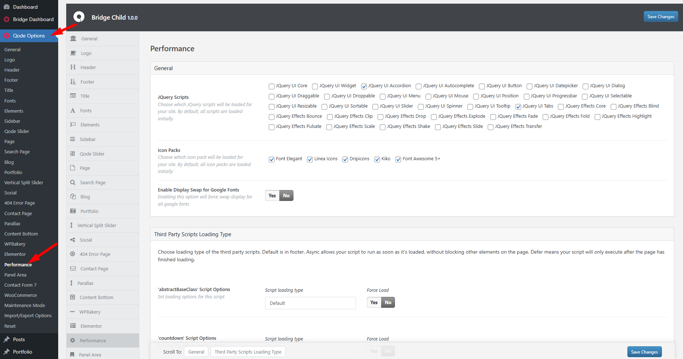Open Panel Area in left submenu

click(15, 275)
